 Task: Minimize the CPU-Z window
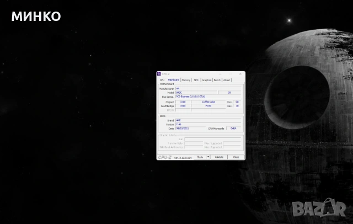(x=220, y=74)
